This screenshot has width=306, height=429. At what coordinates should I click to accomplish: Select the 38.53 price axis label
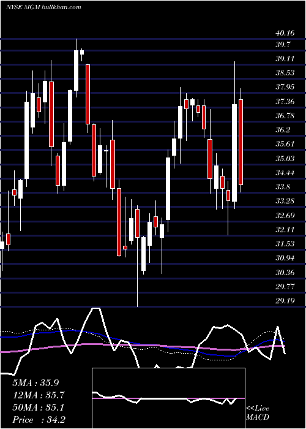coord(285,73)
